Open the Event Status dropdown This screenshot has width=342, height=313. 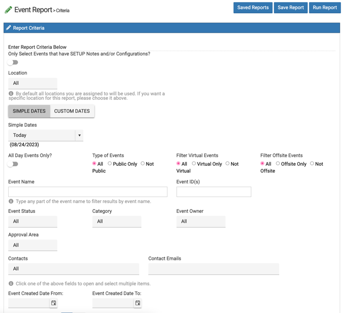click(x=33, y=221)
